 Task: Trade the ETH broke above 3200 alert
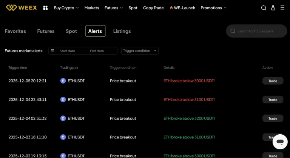tap(273, 118)
